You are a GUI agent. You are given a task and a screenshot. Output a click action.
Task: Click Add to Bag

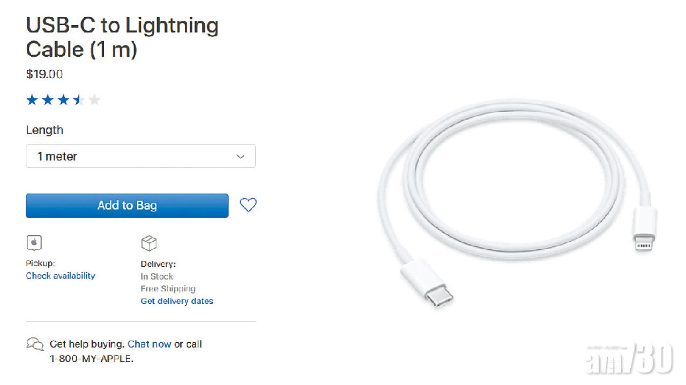point(127,205)
